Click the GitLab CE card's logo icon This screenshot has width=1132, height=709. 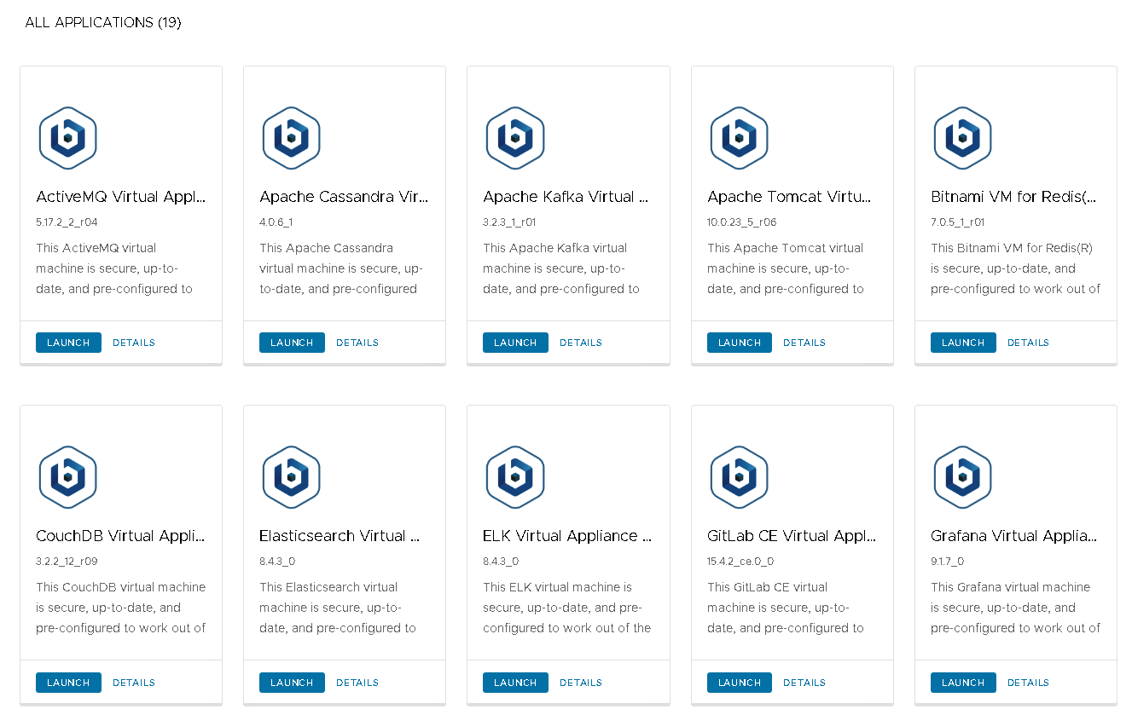(739, 477)
